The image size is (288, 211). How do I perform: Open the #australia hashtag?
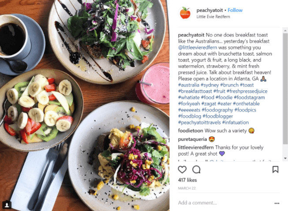pyautogui.click(x=189, y=85)
